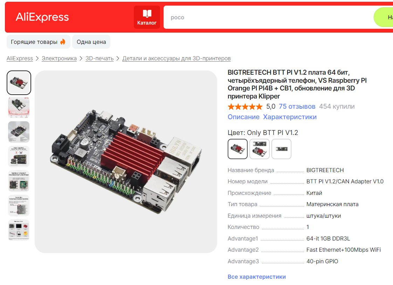The image size is (393, 285).
Task: Choose the board with CAN adapter variant
Action: (260, 149)
